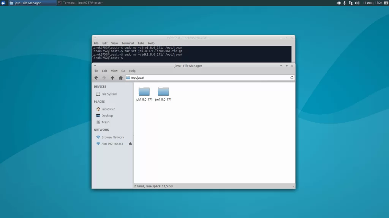Open the jre1.8.0_171 folder
This screenshot has height=218, width=389.
click(163, 94)
